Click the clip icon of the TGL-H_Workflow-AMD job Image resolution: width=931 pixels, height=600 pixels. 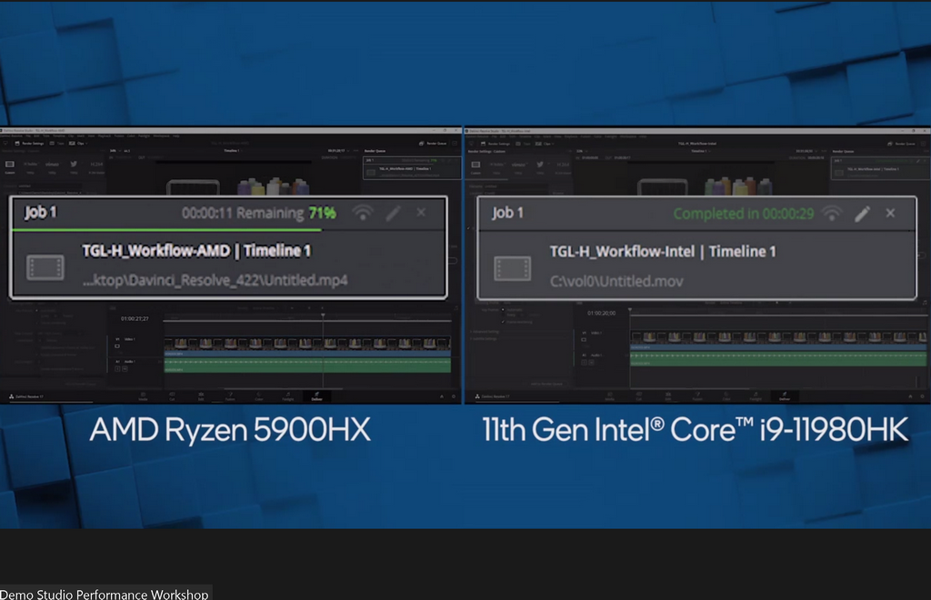pyautogui.click(x=45, y=266)
